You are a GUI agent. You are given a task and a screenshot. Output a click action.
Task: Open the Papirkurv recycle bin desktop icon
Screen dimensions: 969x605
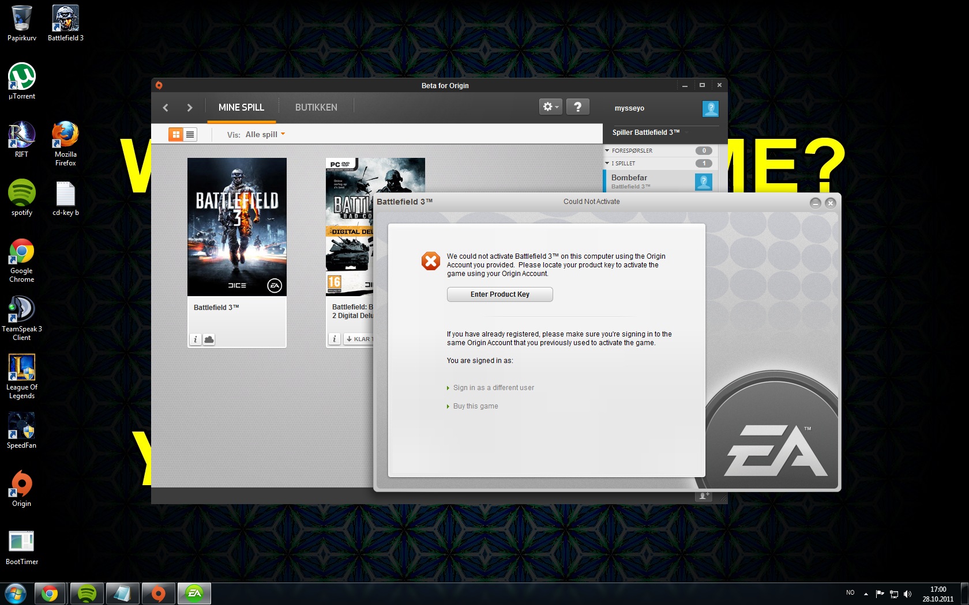pyautogui.click(x=21, y=23)
